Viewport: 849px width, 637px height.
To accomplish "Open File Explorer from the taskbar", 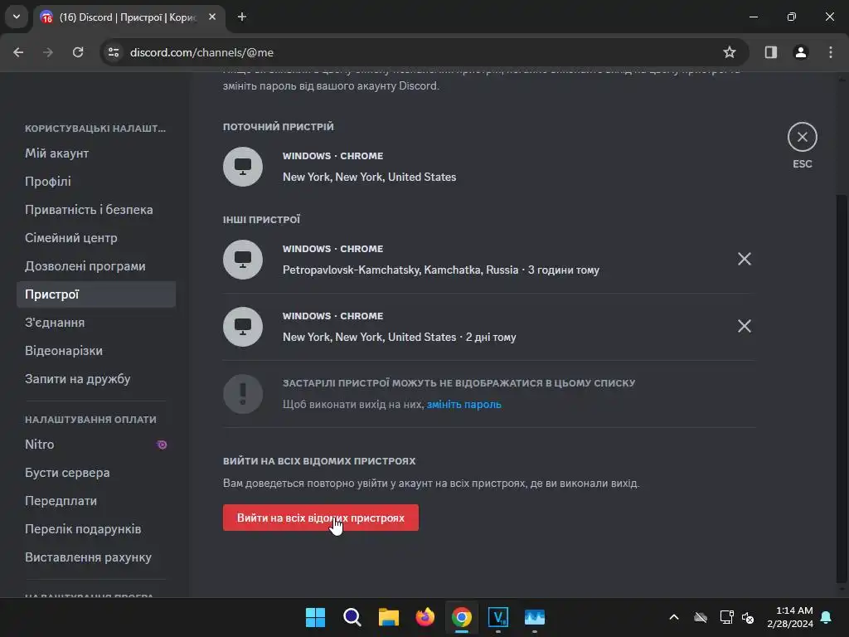I will (388, 617).
